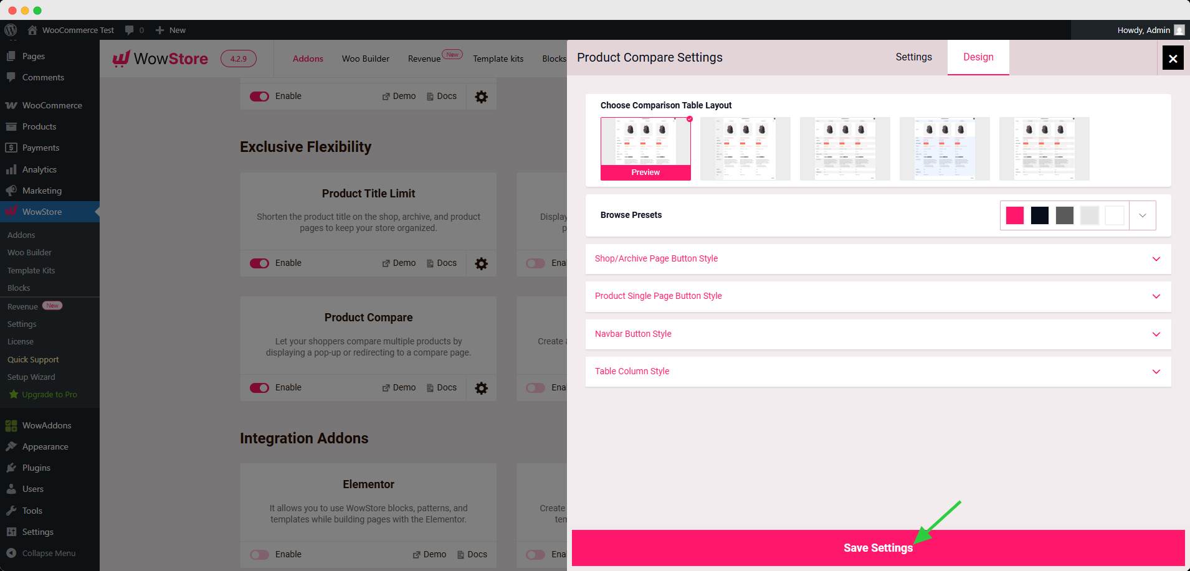The width and height of the screenshot is (1190, 571).
Task: Click the 4.2.9 version badge
Action: point(239,59)
